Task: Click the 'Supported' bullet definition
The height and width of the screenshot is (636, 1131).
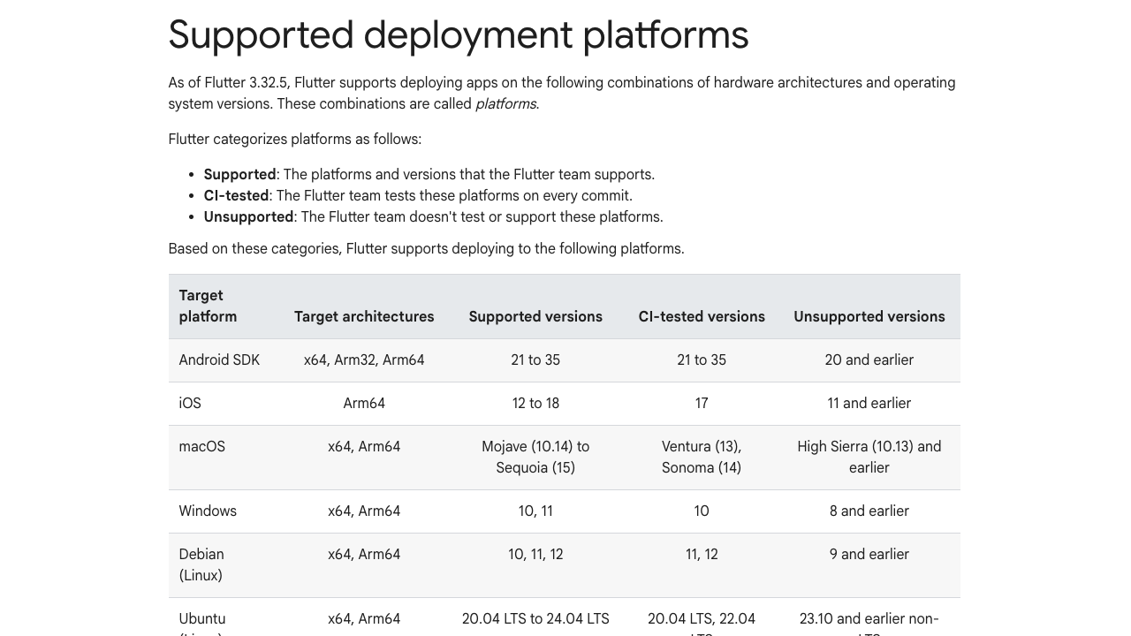Action: tap(429, 174)
